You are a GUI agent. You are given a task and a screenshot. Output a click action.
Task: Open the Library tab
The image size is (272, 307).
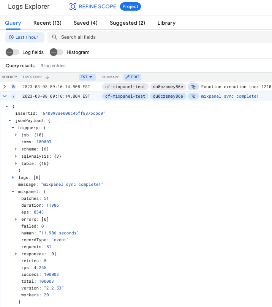click(166, 23)
